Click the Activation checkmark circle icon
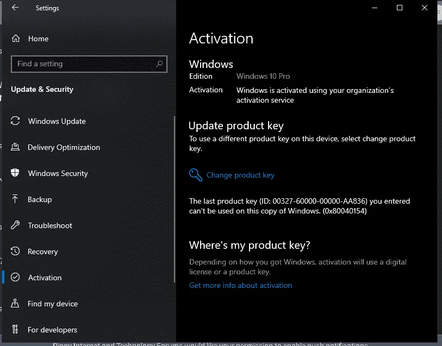Viewport: 442px width, 346px height. (x=15, y=278)
